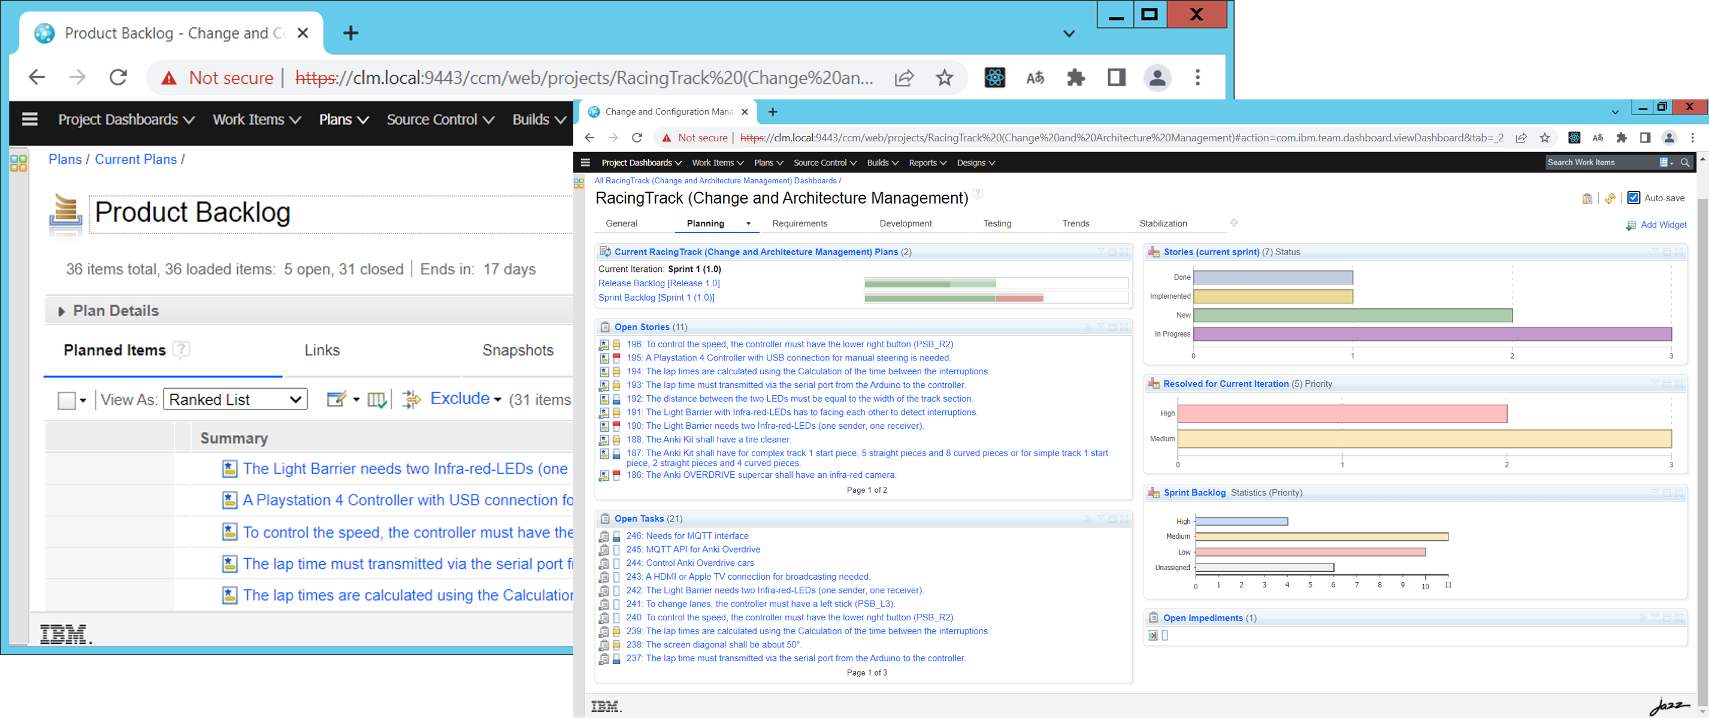Click the refresh dashboard icon beside Auto-save
Screen dimensions: 1709x718
coord(1610,198)
